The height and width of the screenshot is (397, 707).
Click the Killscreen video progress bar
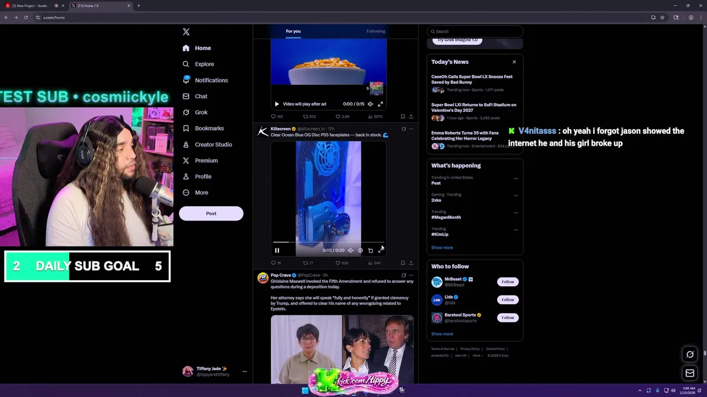point(329,242)
